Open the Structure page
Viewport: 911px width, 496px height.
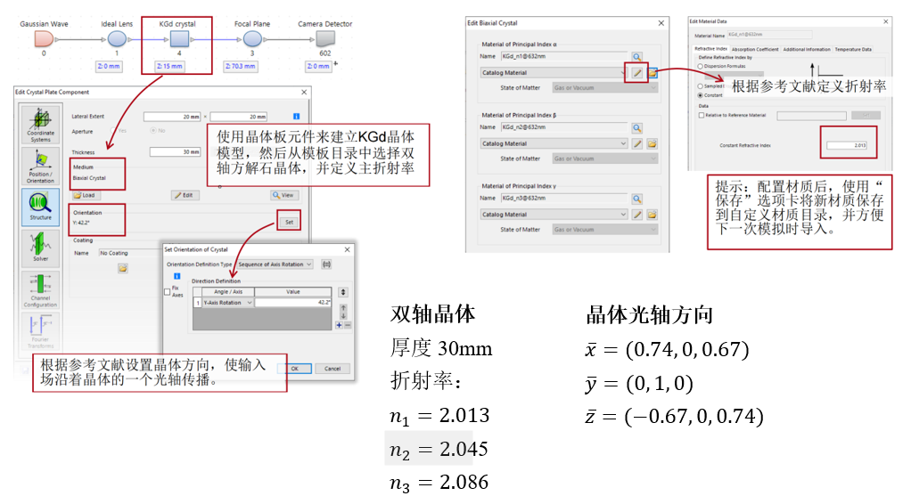tap(40, 207)
